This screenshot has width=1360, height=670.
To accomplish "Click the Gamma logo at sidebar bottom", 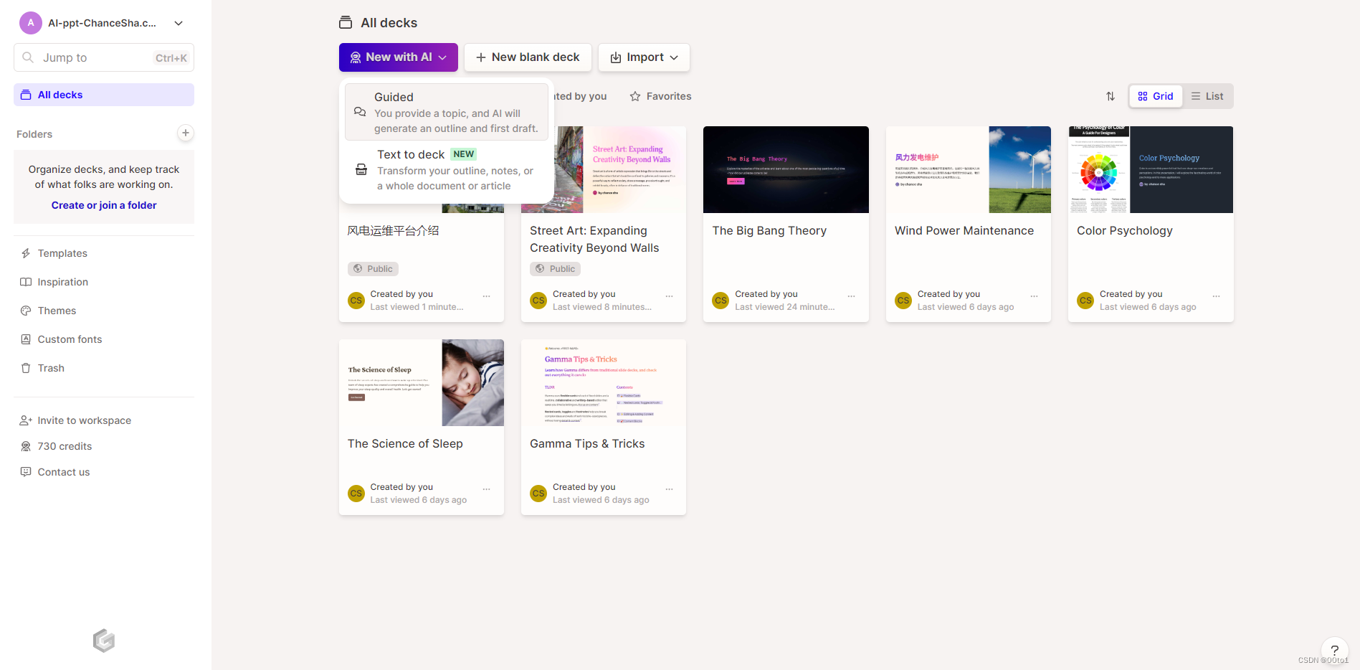I will 104,640.
